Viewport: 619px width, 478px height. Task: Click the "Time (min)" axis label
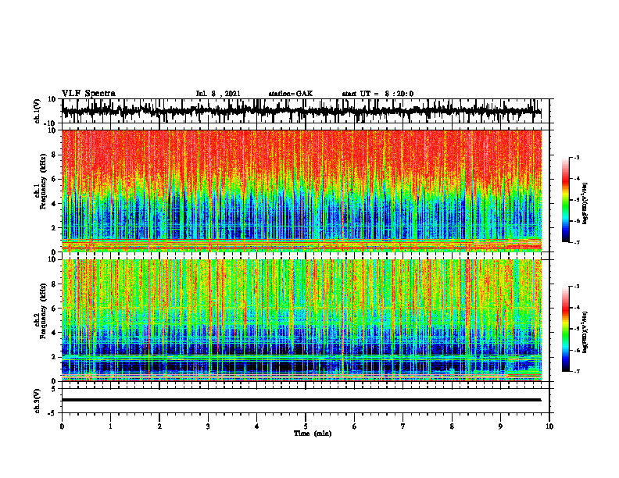coord(313,433)
